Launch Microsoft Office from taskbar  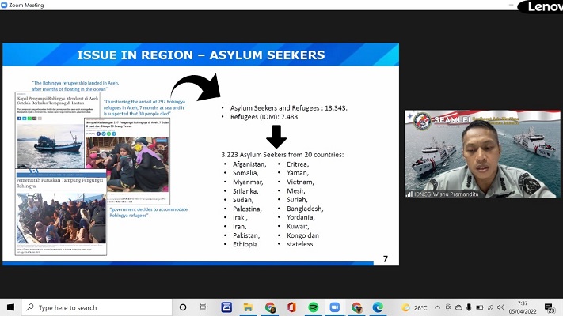[291, 307]
